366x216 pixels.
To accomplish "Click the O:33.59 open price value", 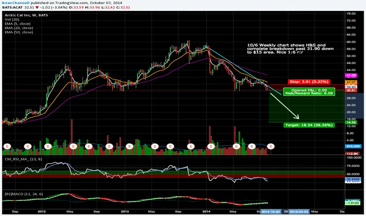I will coord(77,7).
